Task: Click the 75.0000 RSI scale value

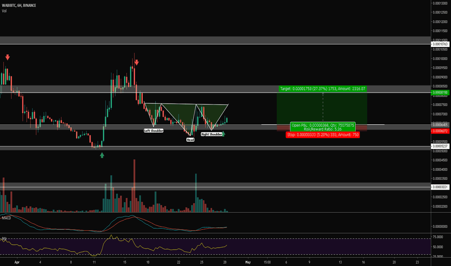Action: 438,237
